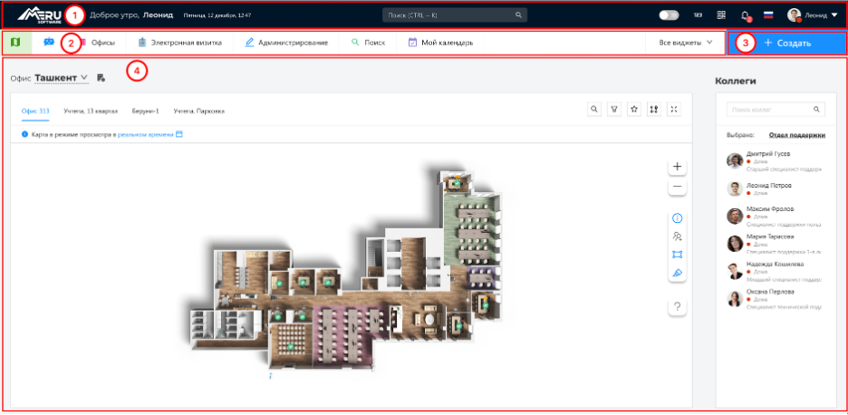The height and width of the screenshot is (415, 848).
Task: Expand the map to fullscreen
Action: click(674, 110)
